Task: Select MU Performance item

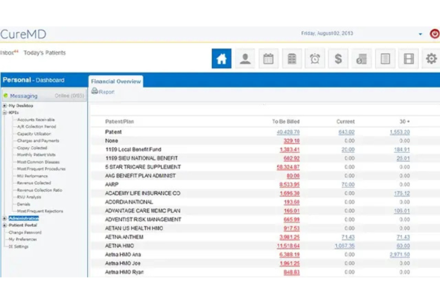Action: 32,176
